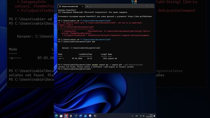Click the pandoc report.md command line text
Viewport: 210px width, 118px height.
point(117,65)
